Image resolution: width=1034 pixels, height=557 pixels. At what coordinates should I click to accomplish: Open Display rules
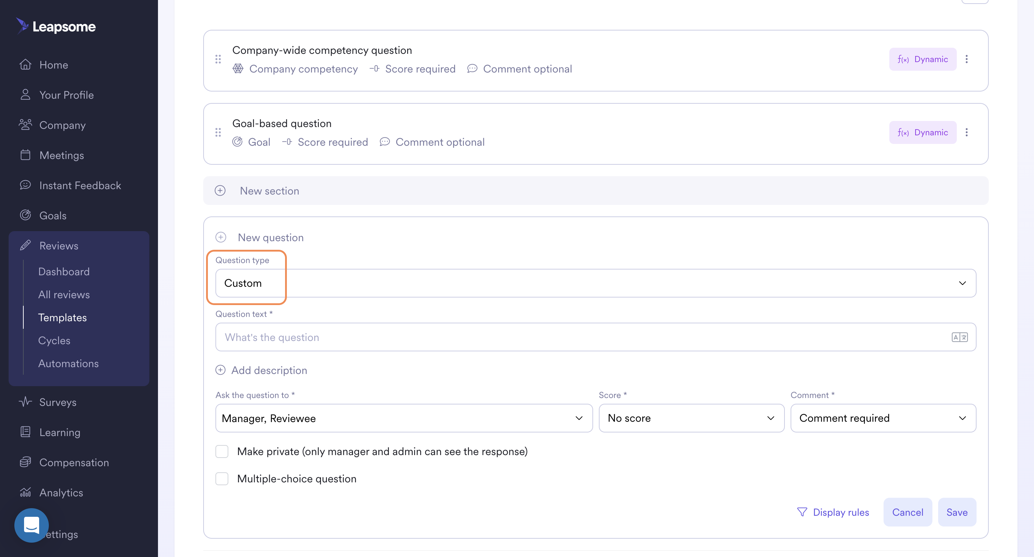click(833, 512)
